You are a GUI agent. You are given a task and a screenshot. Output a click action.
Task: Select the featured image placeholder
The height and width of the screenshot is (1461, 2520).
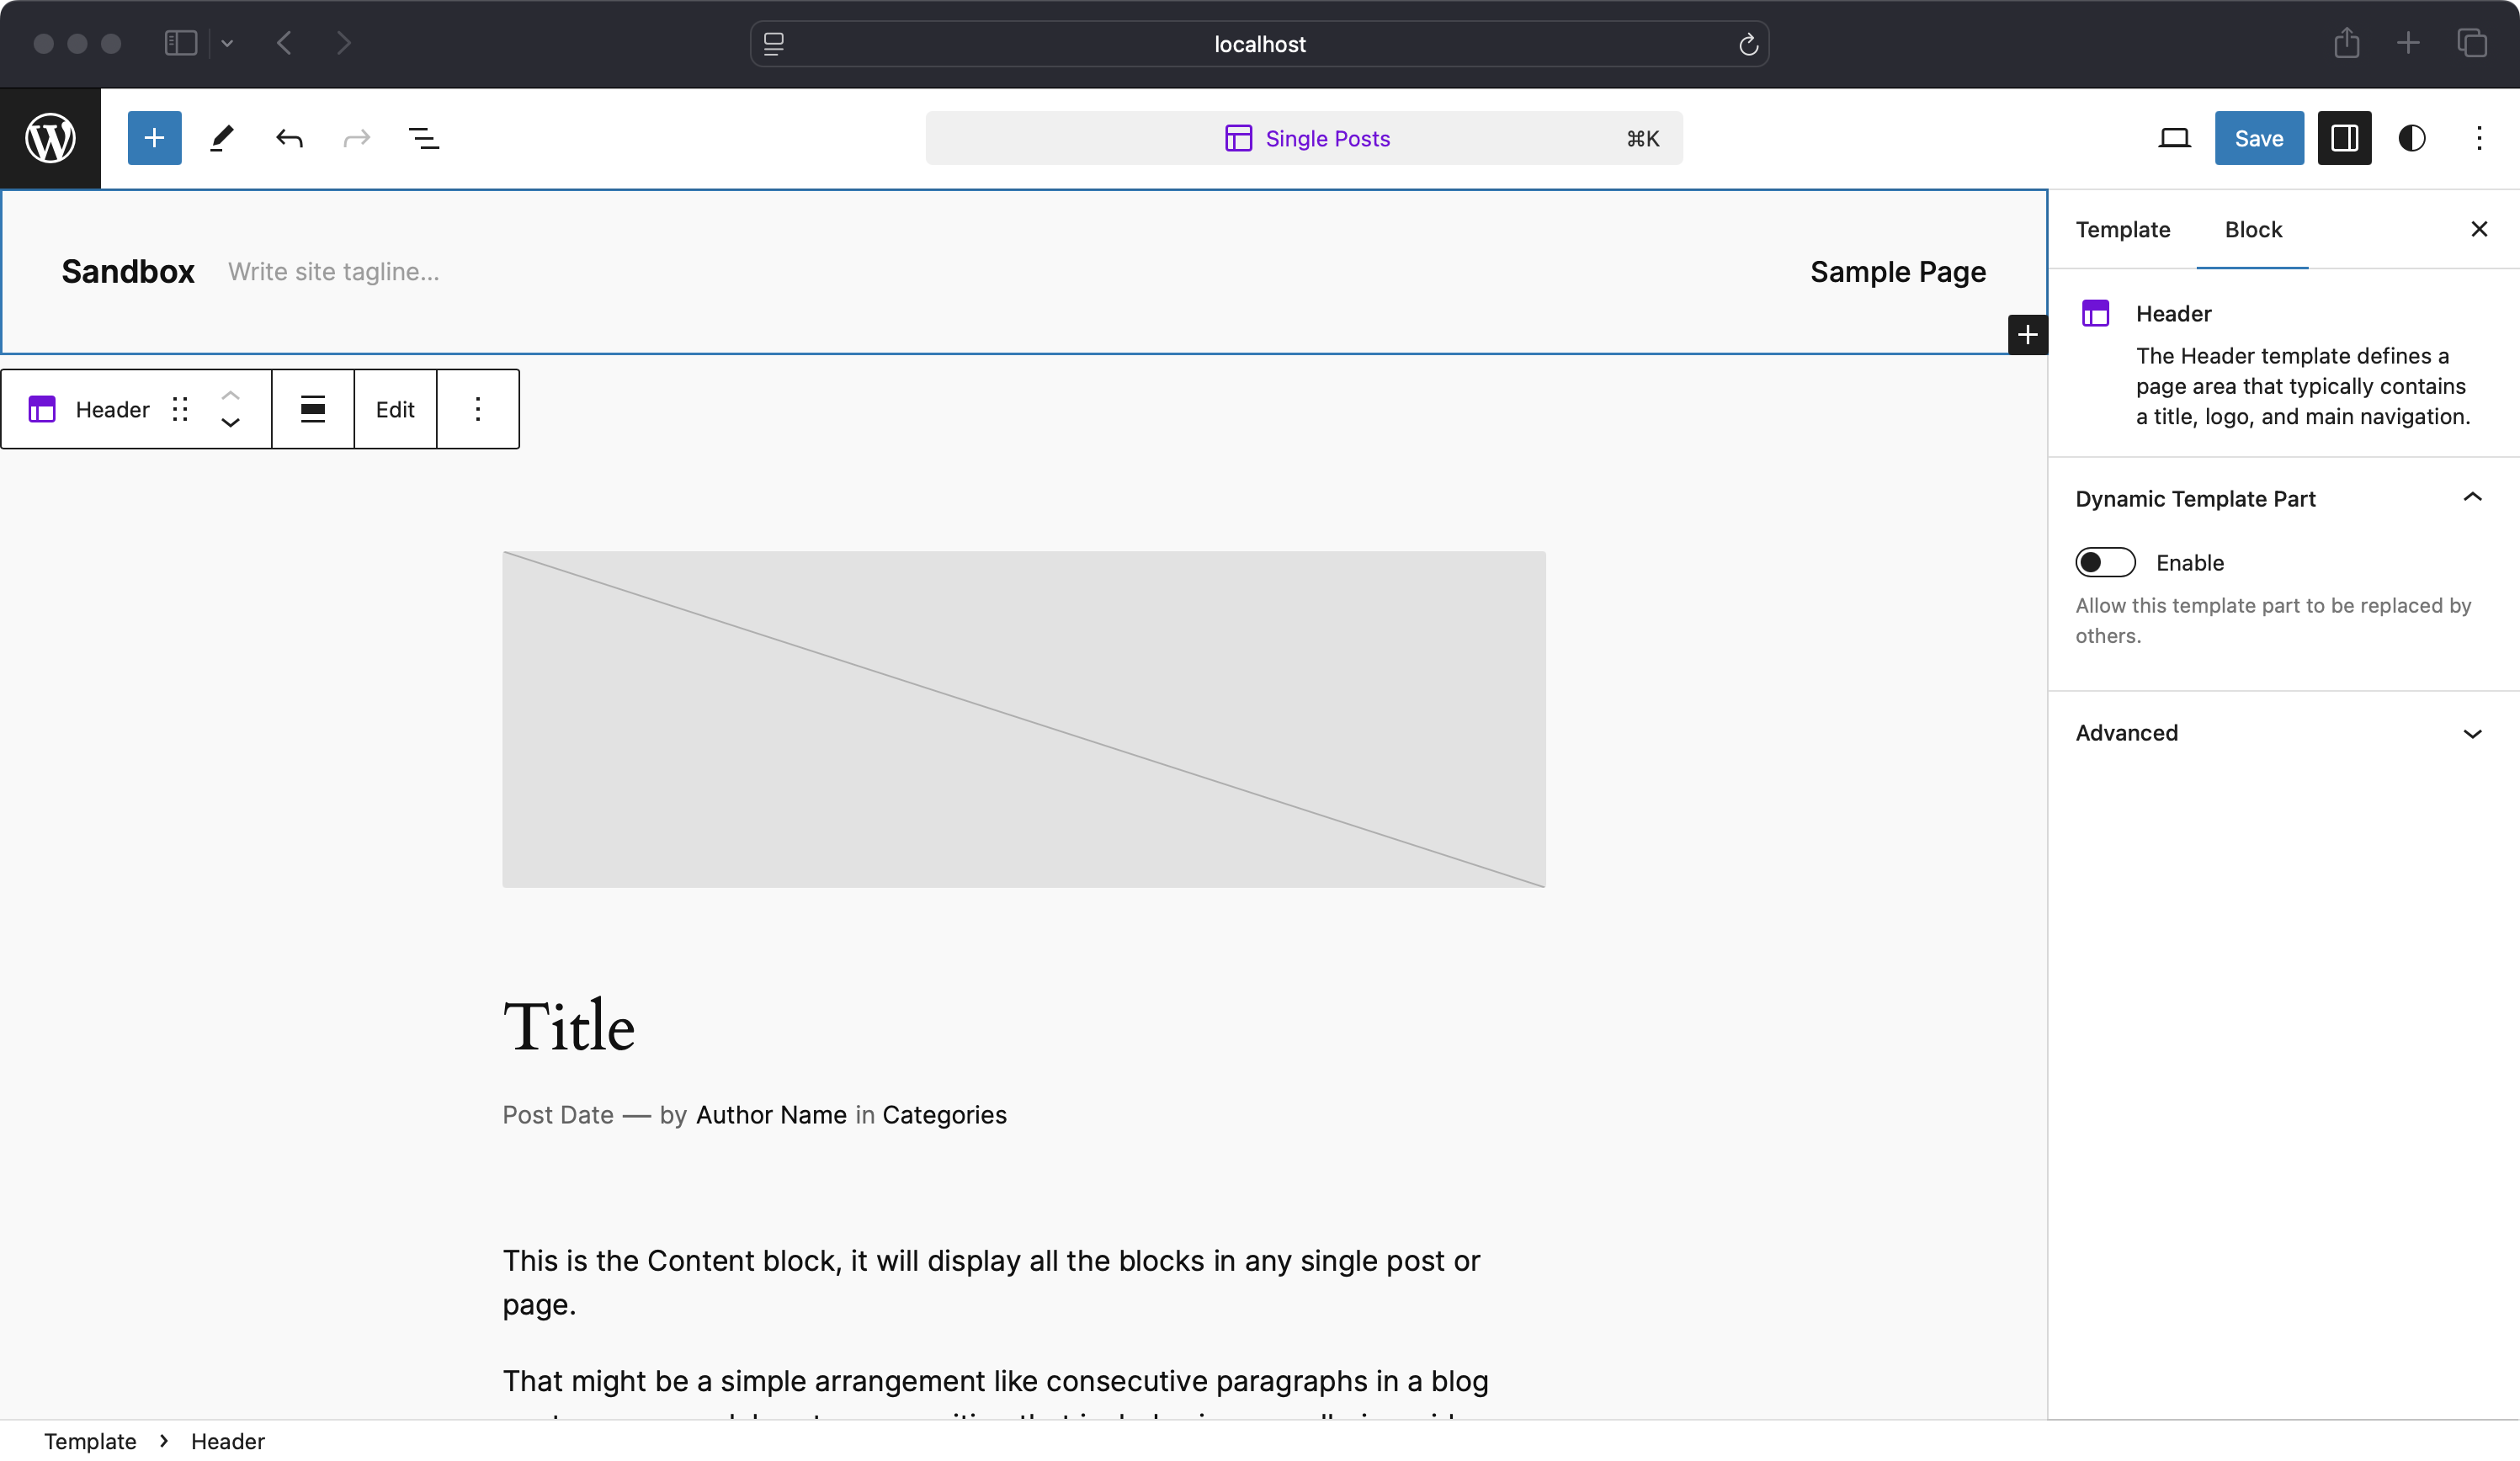click(x=1024, y=719)
